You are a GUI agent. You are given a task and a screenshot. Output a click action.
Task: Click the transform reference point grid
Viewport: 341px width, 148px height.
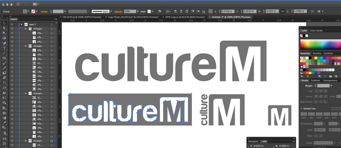click(210, 12)
